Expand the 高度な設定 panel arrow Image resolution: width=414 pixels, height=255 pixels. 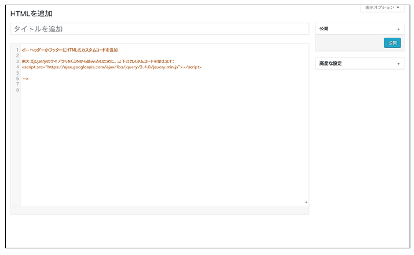pos(398,64)
